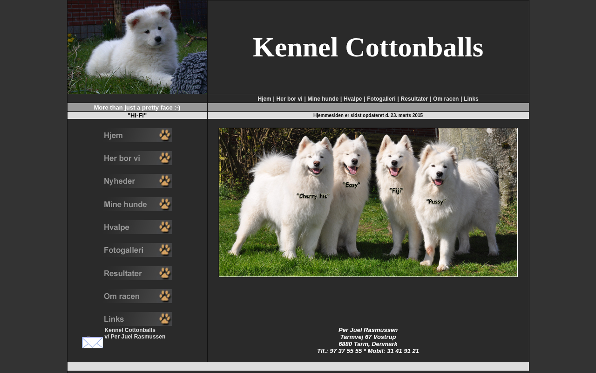Open Nyheder paw button in sidebar
This screenshot has width=596, height=373.
pos(138,181)
